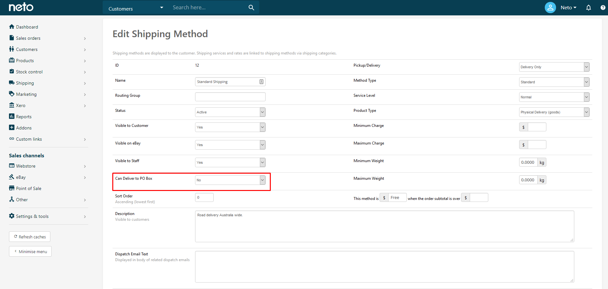Click the Marketing tag icon
This screenshot has width=608, height=289.
tap(12, 94)
